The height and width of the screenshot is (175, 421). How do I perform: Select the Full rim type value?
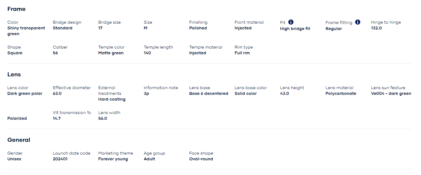pos(242,53)
